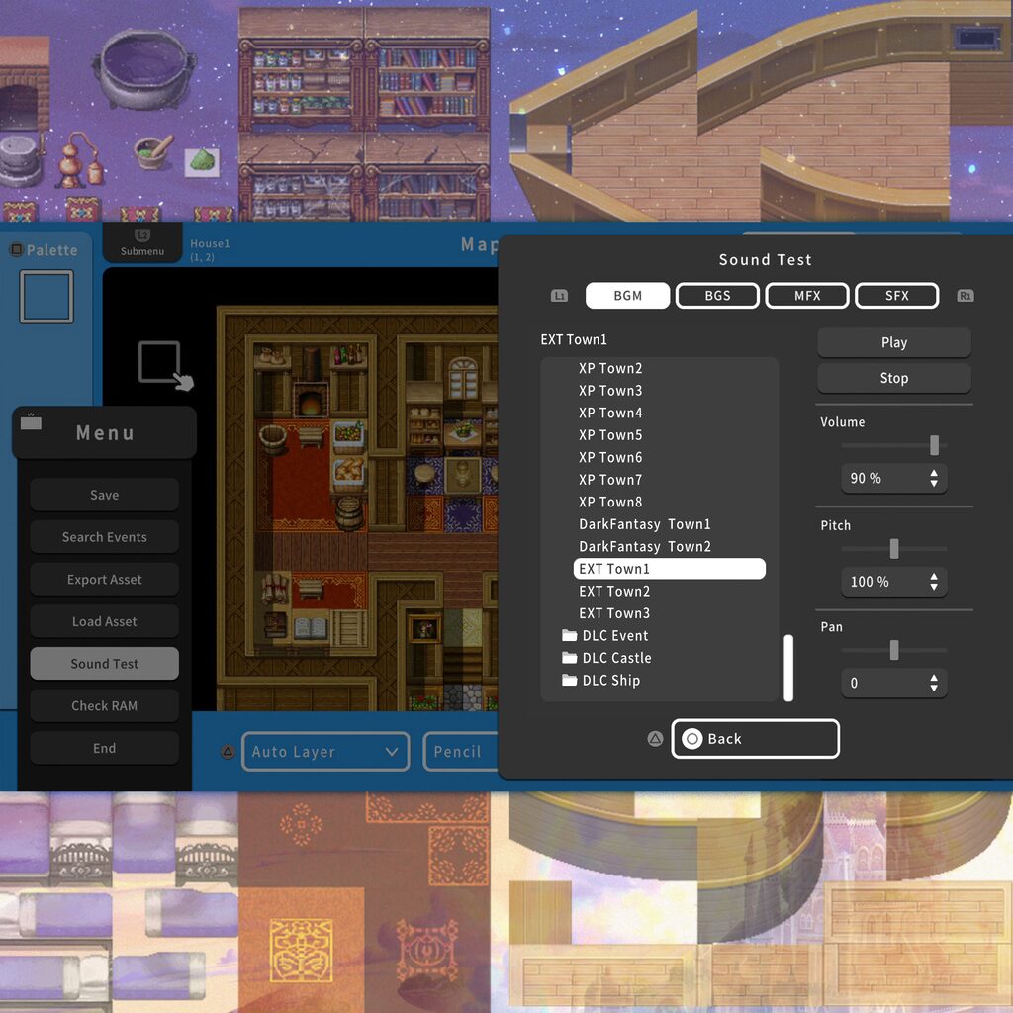The width and height of the screenshot is (1013, 1013).
Task: Select Check RAM from the Menu
Action: pos(104,705)
